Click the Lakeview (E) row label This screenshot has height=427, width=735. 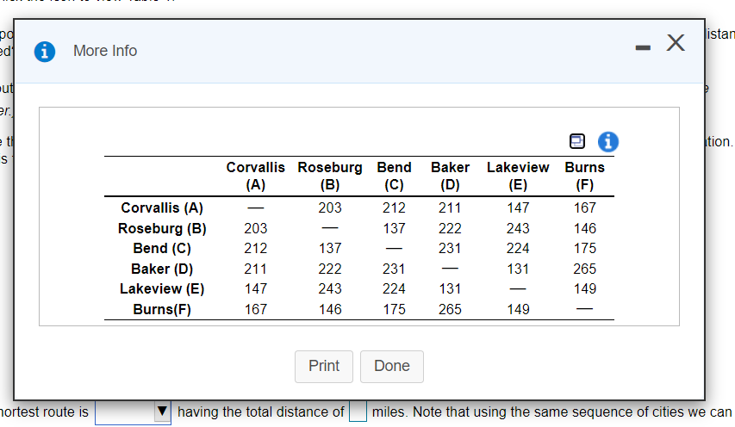click(162, 289)
